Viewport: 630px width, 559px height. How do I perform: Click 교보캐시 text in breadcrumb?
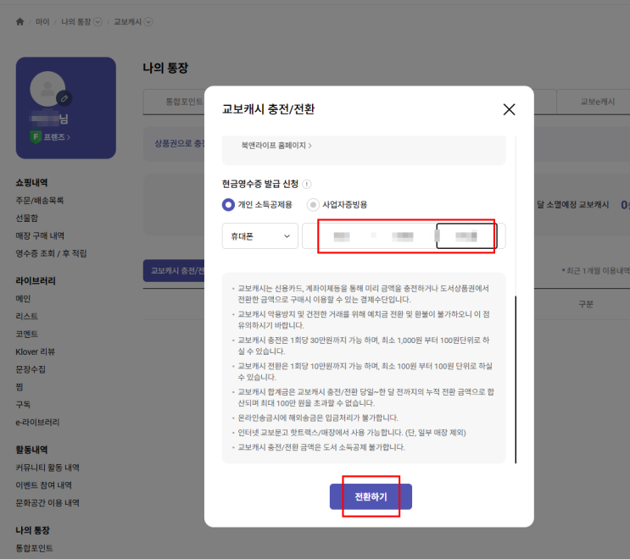coord(128,22)
